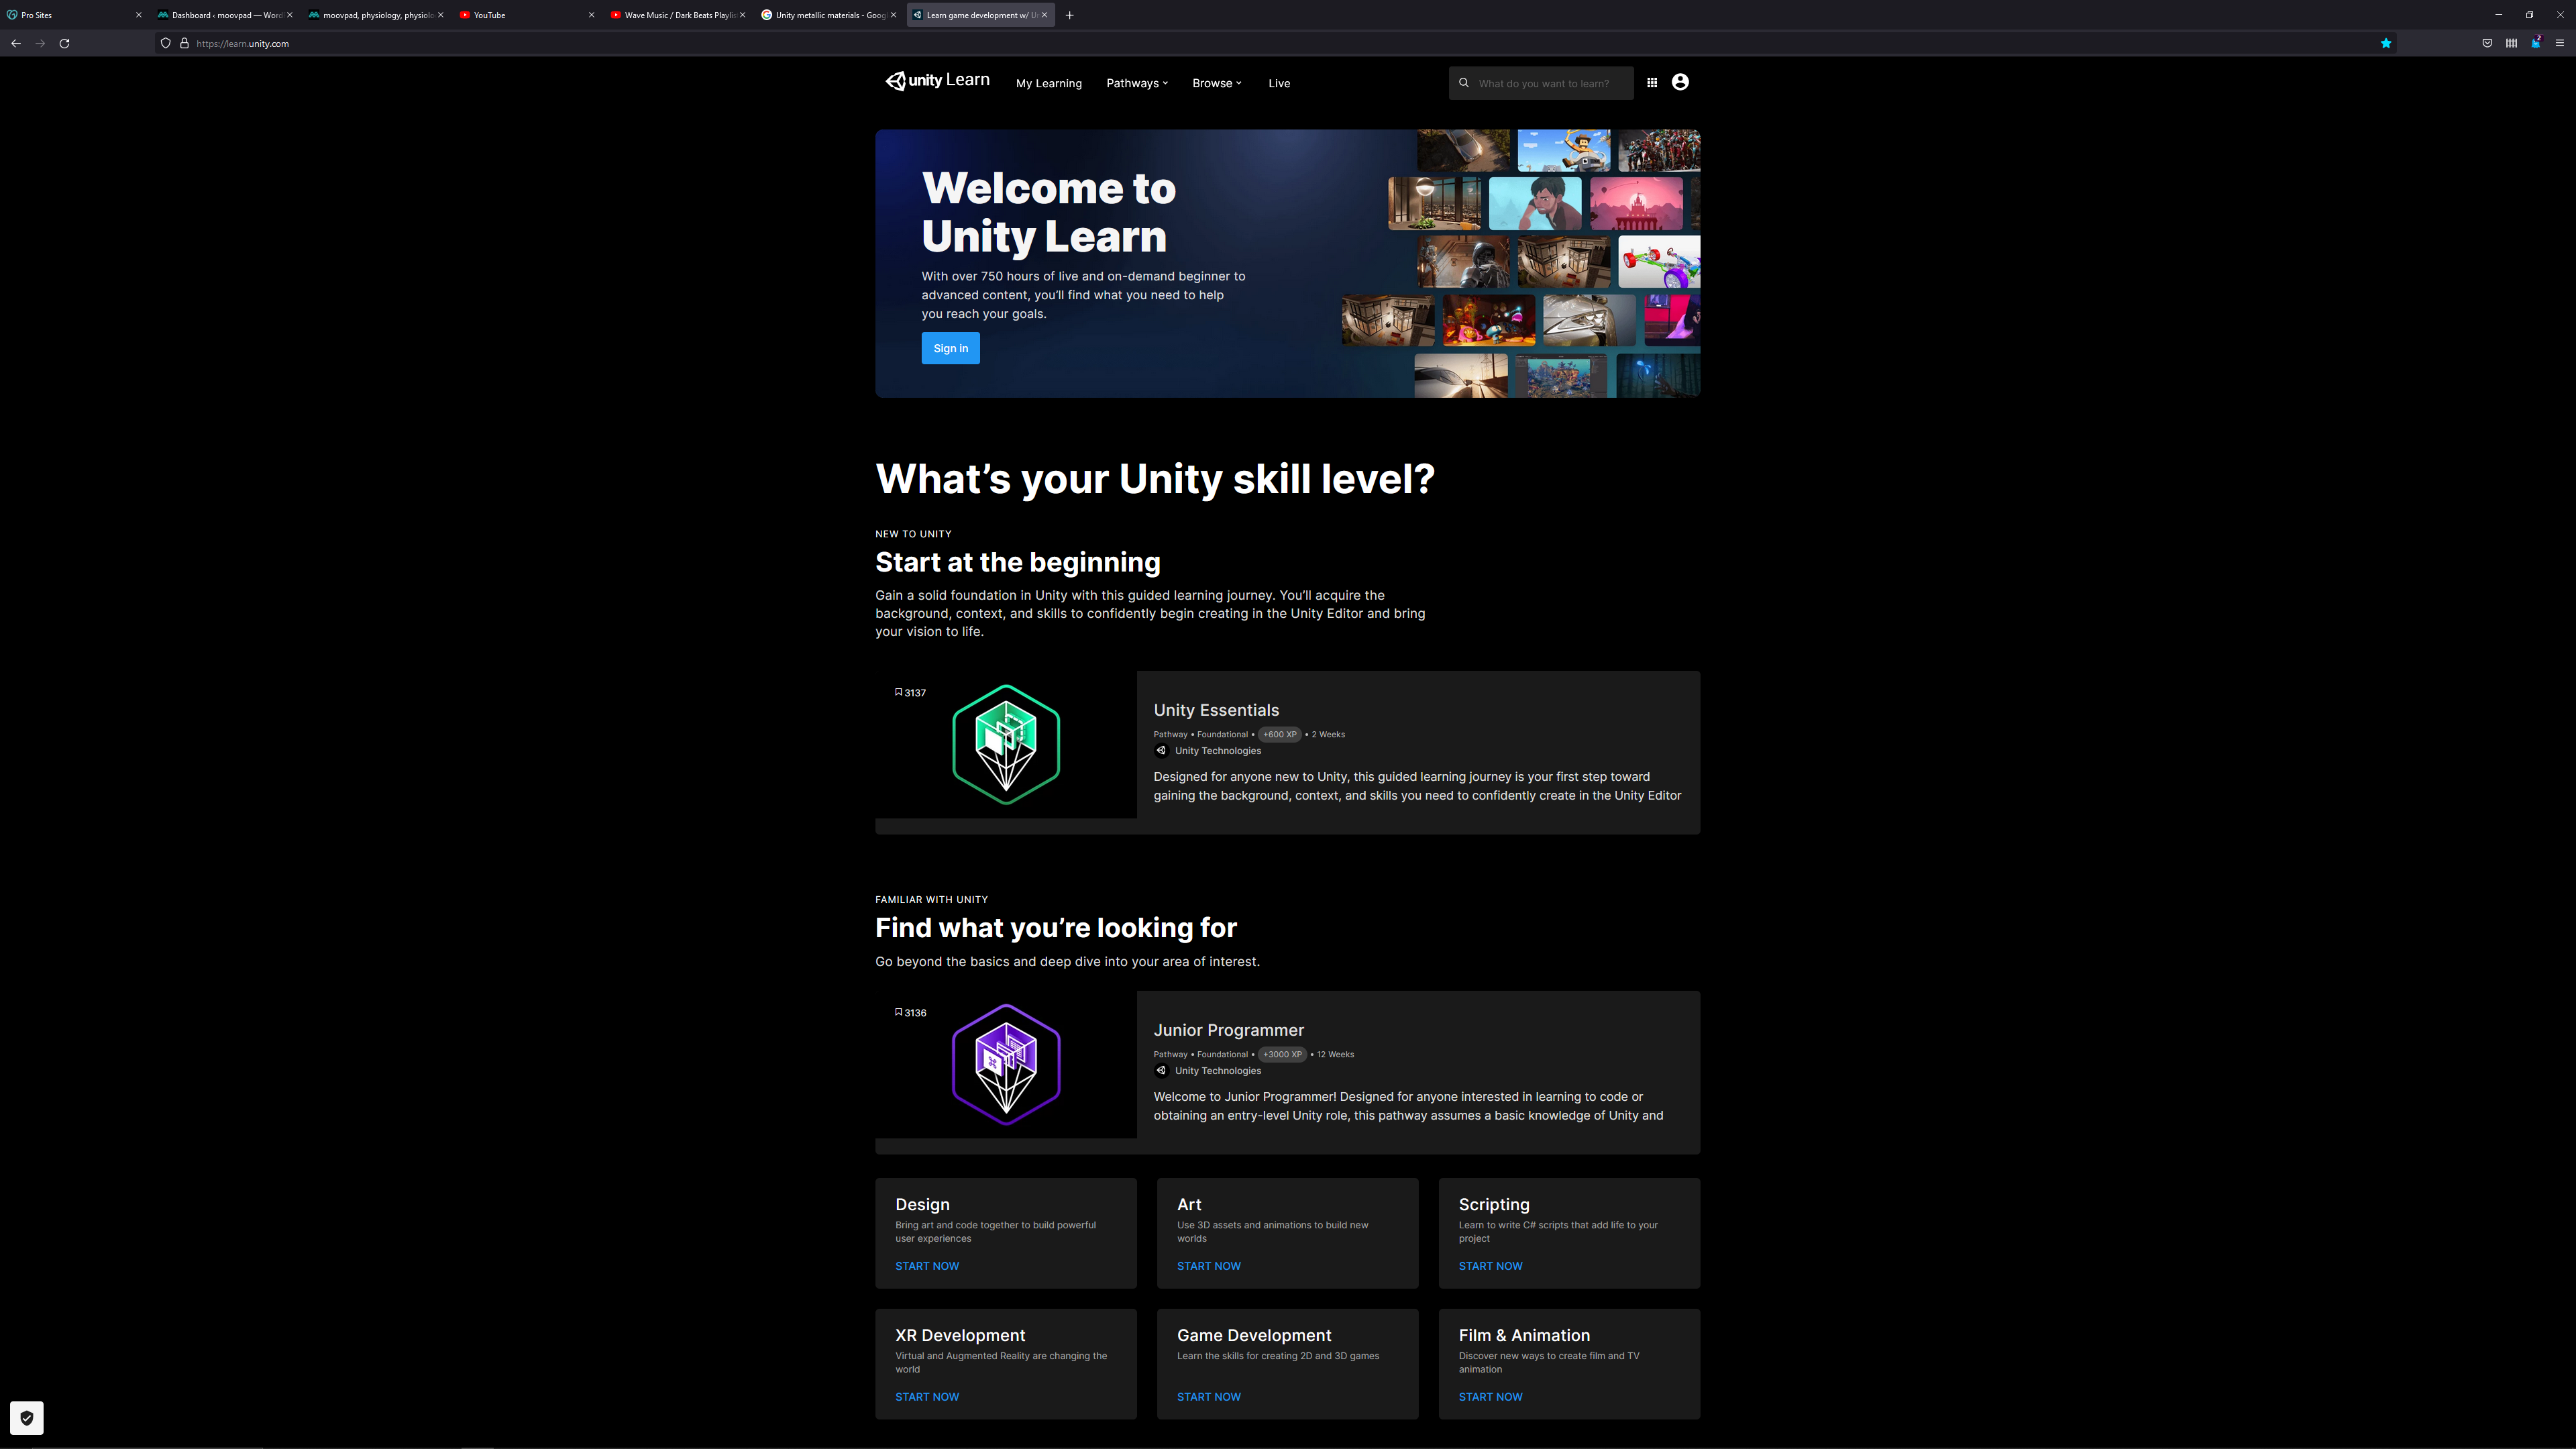
Task: Open the Ghostery extension icon
Action: [x=2535, y=43]
